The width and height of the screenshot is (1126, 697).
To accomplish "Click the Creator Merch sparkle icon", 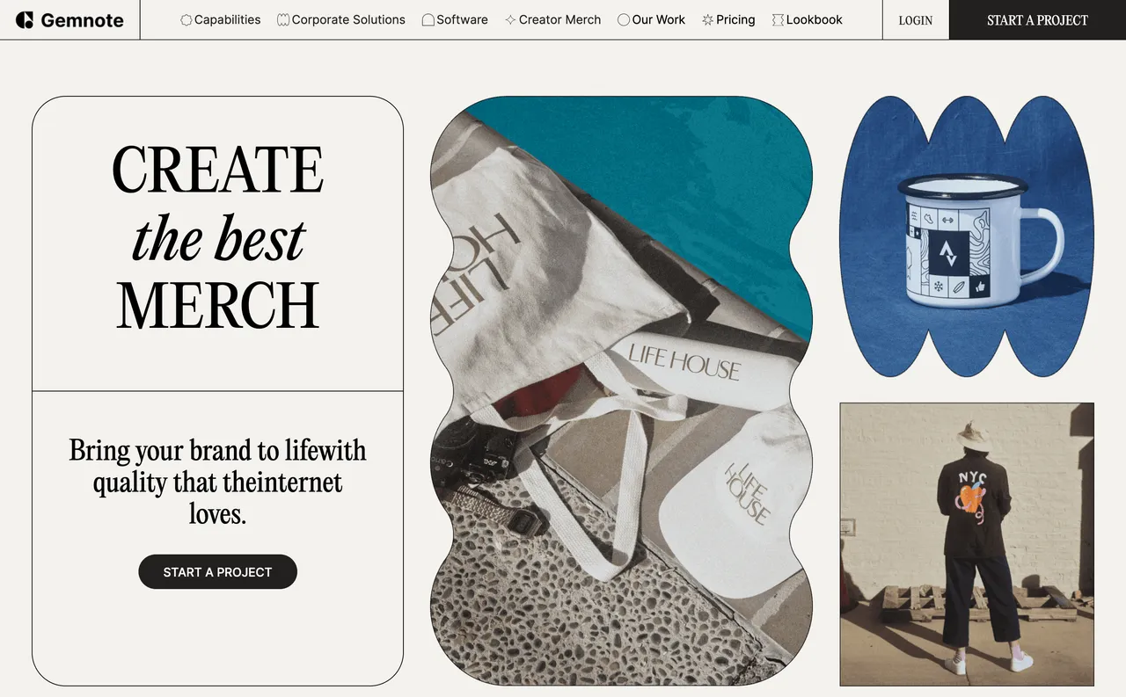I will (x=510, y=19).
